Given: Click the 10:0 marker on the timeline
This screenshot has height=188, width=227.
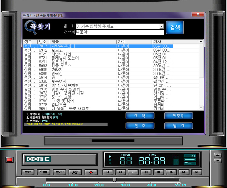Looking at the screenshot, I should [x=73, y=185].
